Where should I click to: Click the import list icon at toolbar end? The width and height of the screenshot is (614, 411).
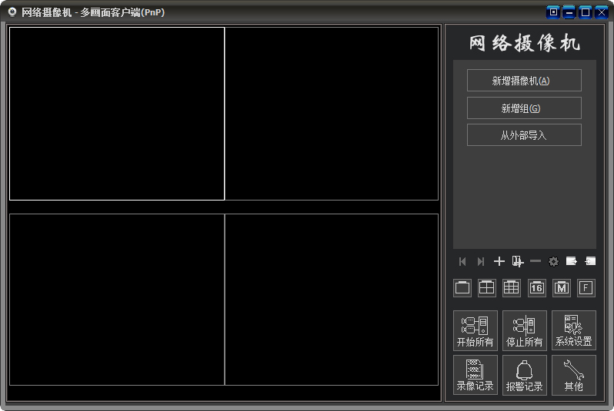pos(590,261)
